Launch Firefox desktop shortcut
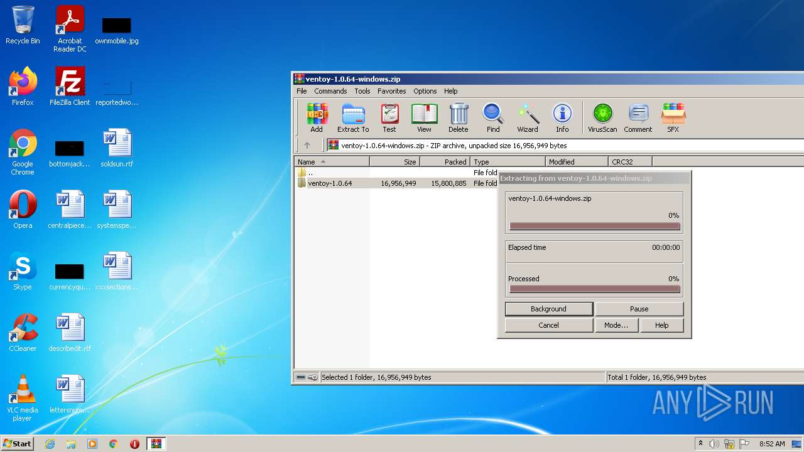This screenshot has width=804, height=452. coord(23,87)
